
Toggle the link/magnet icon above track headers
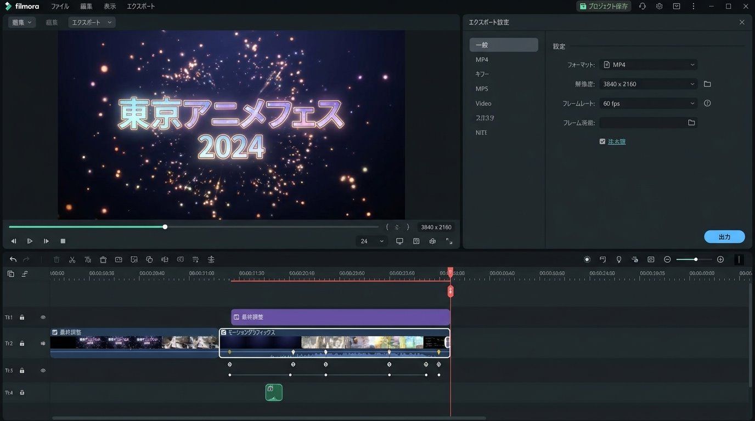click(x=25, y=274)
